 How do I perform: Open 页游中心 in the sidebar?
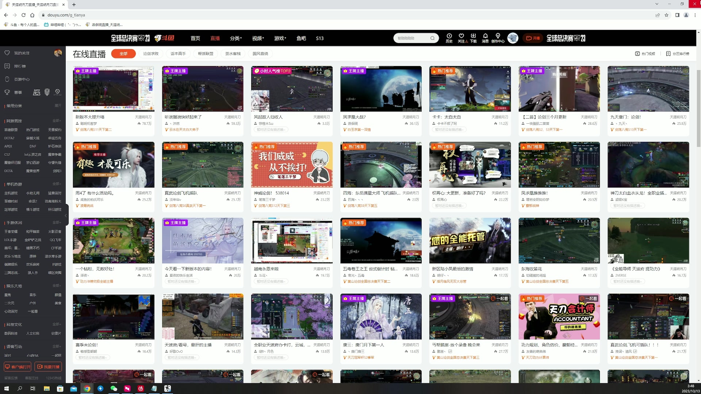pos(22,79)
